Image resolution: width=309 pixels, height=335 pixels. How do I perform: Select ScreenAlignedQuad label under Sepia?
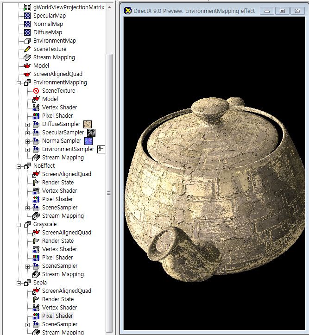[66, 291]
